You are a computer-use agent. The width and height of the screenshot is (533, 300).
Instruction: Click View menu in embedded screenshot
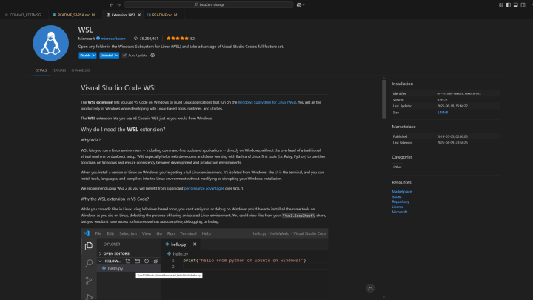(x=147, y=233)
